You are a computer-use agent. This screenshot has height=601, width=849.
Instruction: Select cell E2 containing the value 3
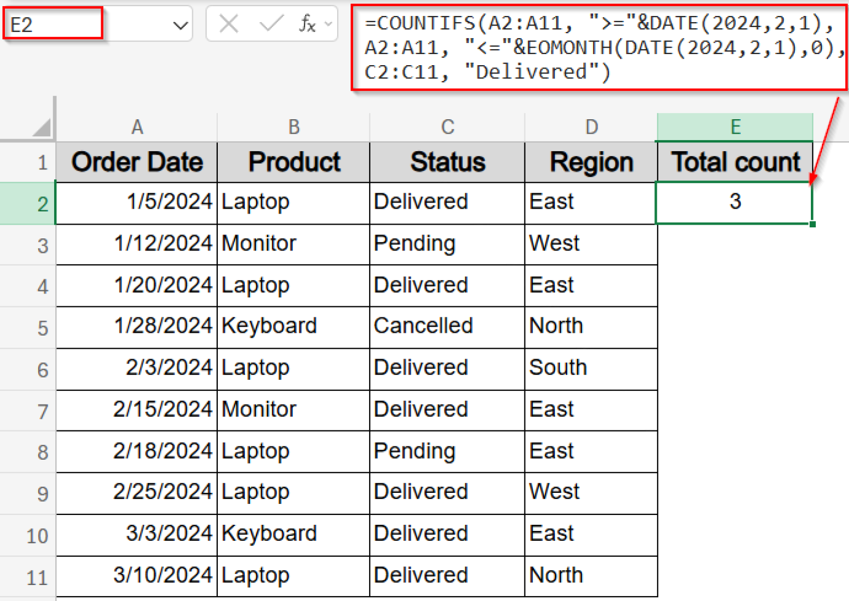pos(734,202)
